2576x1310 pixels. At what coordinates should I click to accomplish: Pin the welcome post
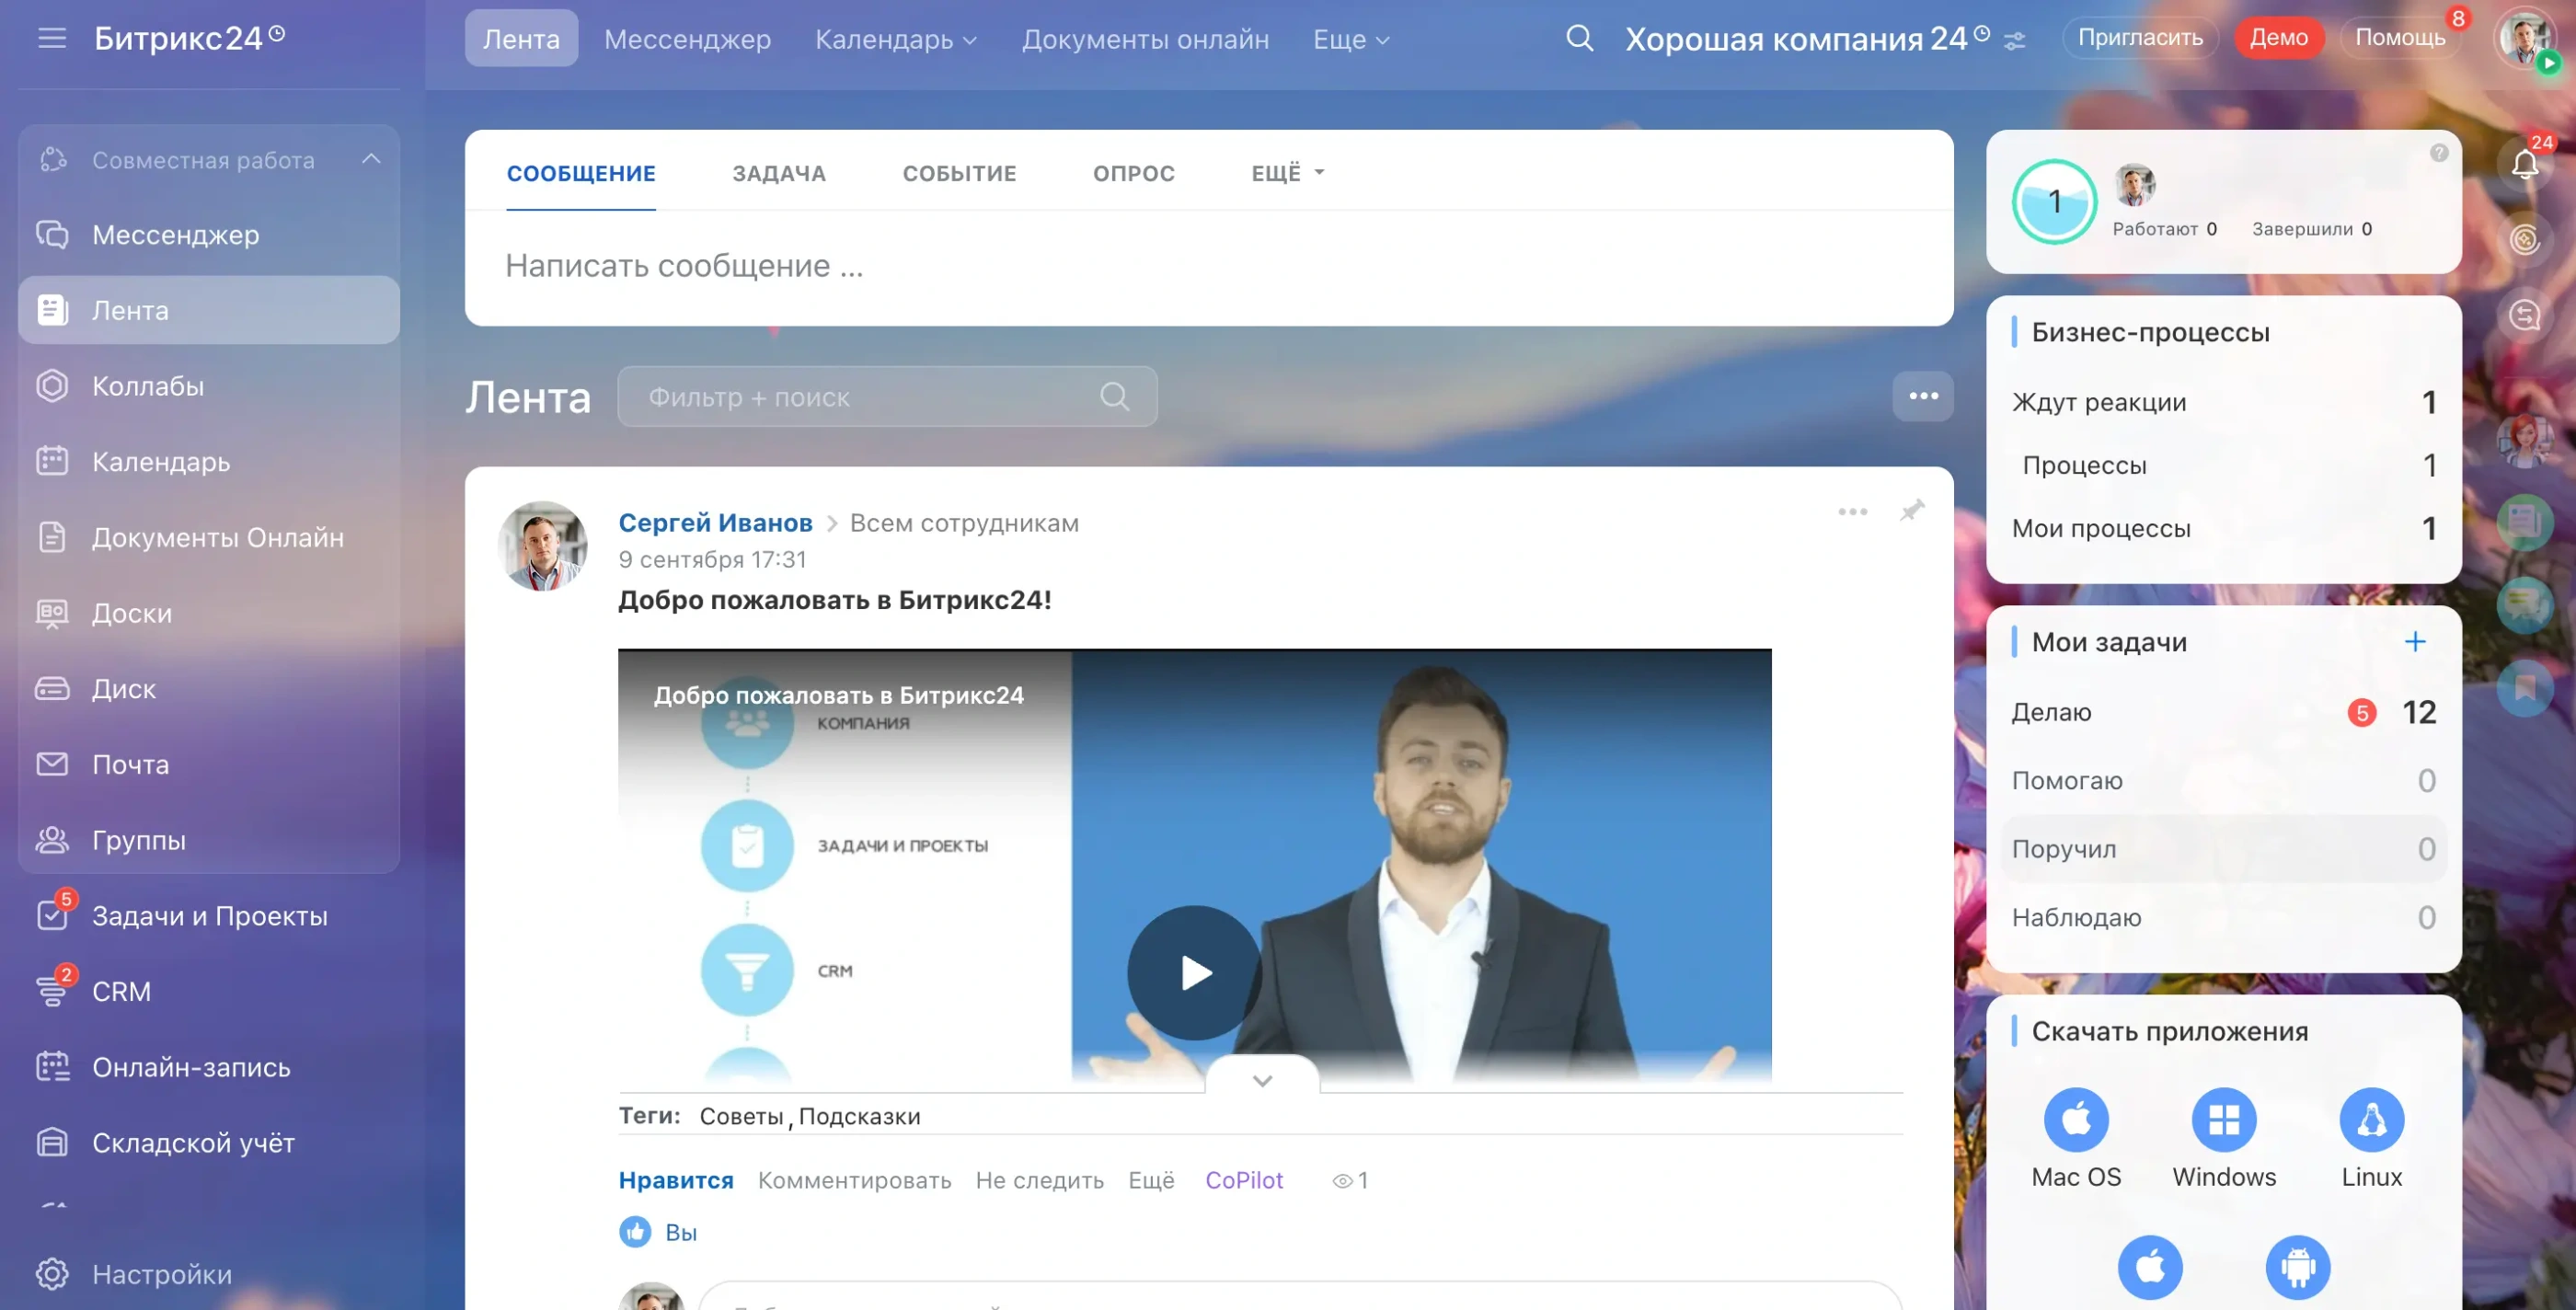(1911, 511)
